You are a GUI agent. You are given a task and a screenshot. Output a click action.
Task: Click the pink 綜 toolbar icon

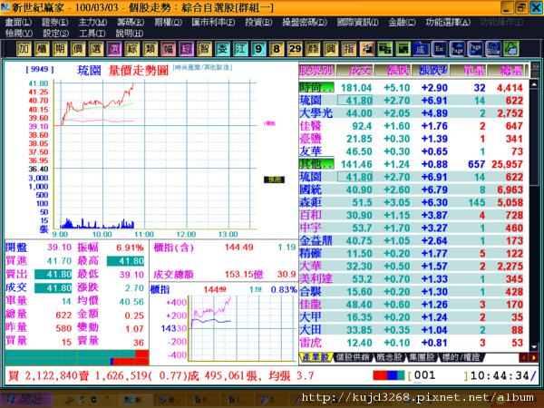pyautogui.click(x=186, y=49)
